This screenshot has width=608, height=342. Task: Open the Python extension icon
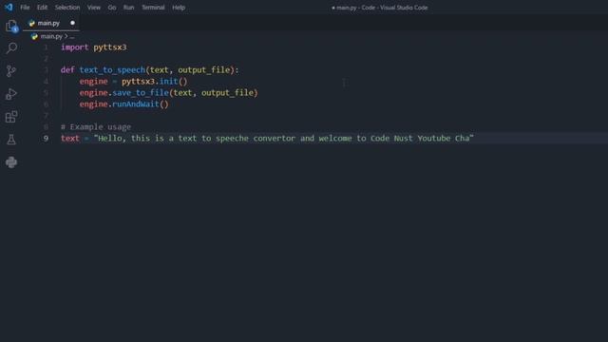pos(11,162)
